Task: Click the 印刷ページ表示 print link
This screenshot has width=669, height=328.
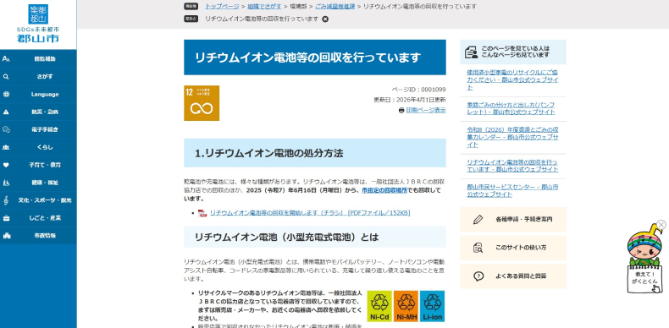Action: pyautogui.click(x=426, y=111)
